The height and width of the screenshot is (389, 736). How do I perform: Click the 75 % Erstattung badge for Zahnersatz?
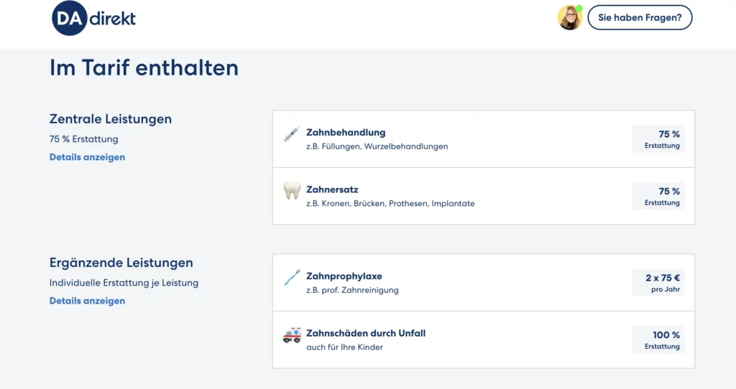[x=658, y=197]
